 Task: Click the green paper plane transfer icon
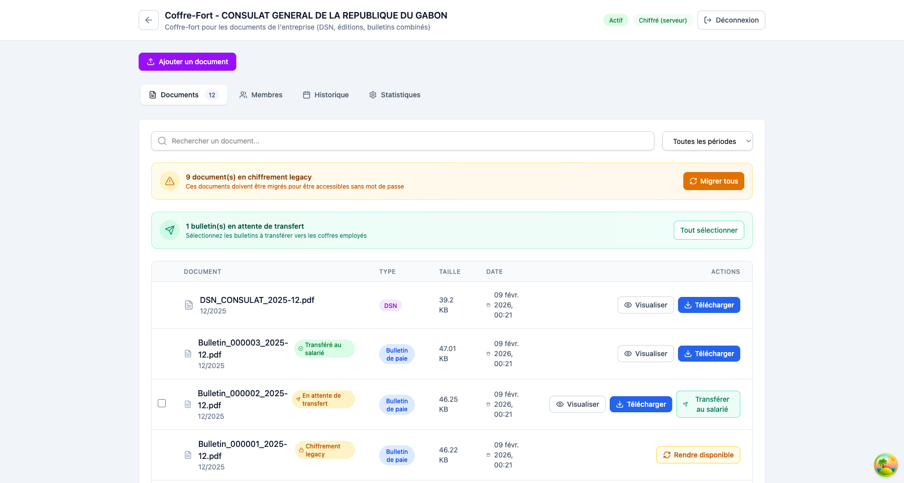coord(170,230)
